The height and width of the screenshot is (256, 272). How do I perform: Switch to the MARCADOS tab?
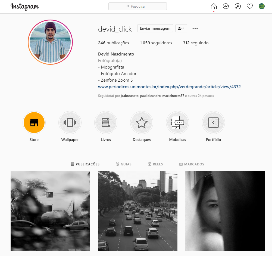coord(192,164)
